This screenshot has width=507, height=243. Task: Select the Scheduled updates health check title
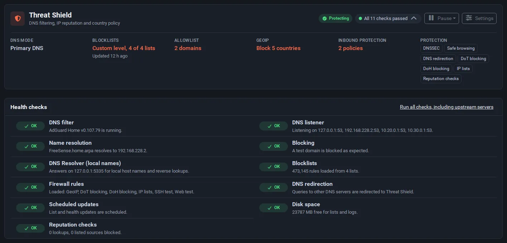(74, 204)
